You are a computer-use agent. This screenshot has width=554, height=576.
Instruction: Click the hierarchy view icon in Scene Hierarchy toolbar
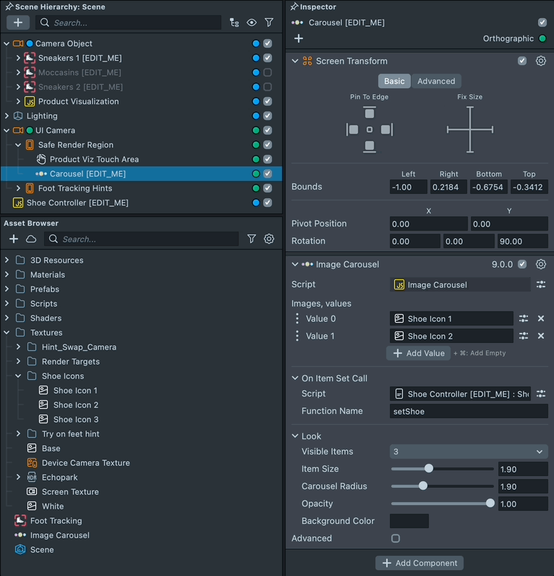tap(234, 23)
